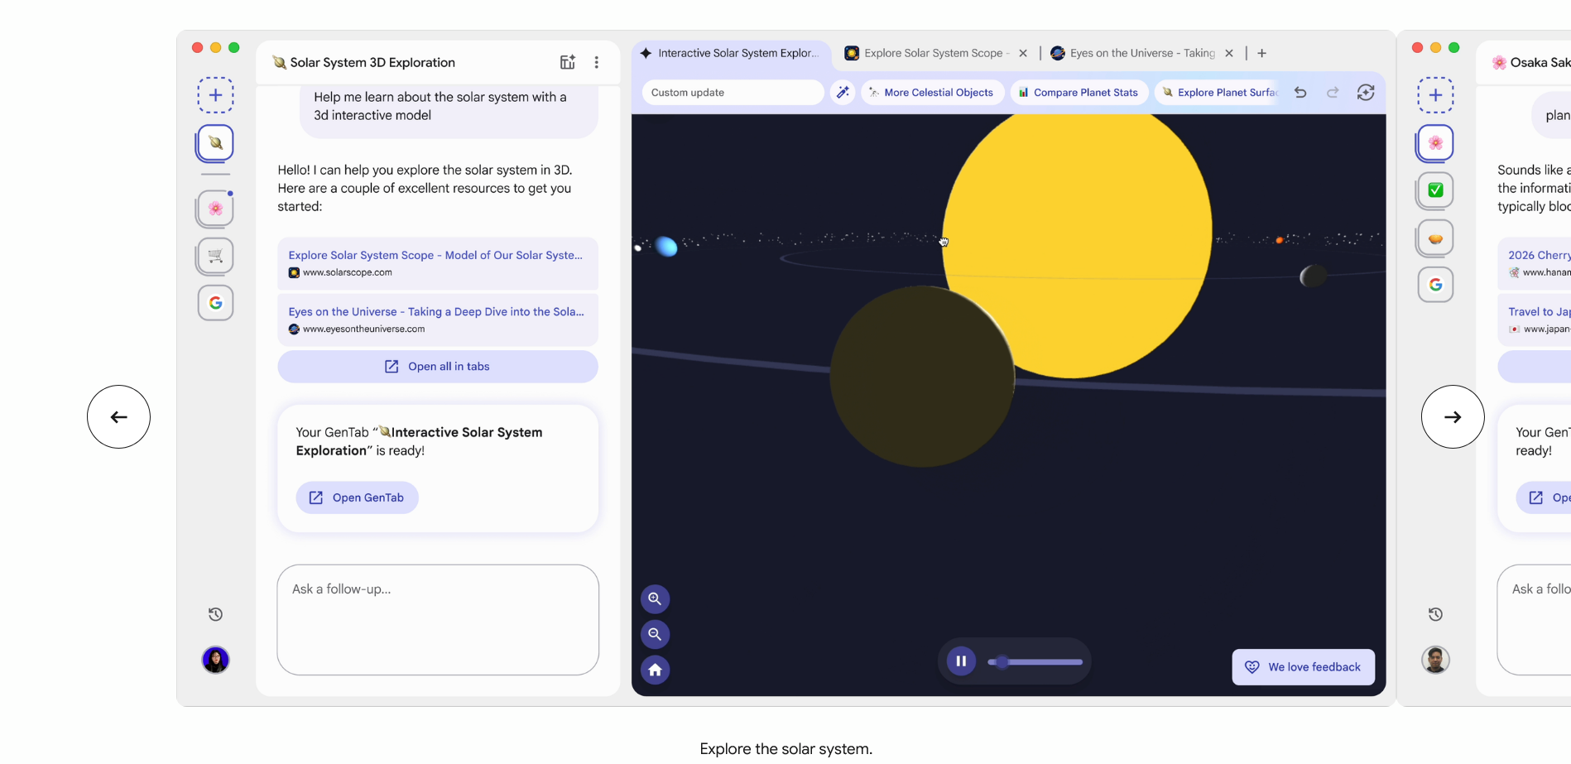Screen dimensions: 1571x764
Task: Click the zoom out magnifier button
Action: tap(655, 634)
